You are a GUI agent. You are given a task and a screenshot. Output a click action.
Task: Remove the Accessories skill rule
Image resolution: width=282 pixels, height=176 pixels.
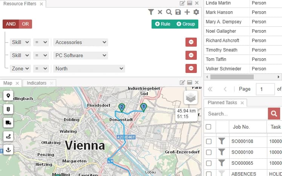[191, 42]
